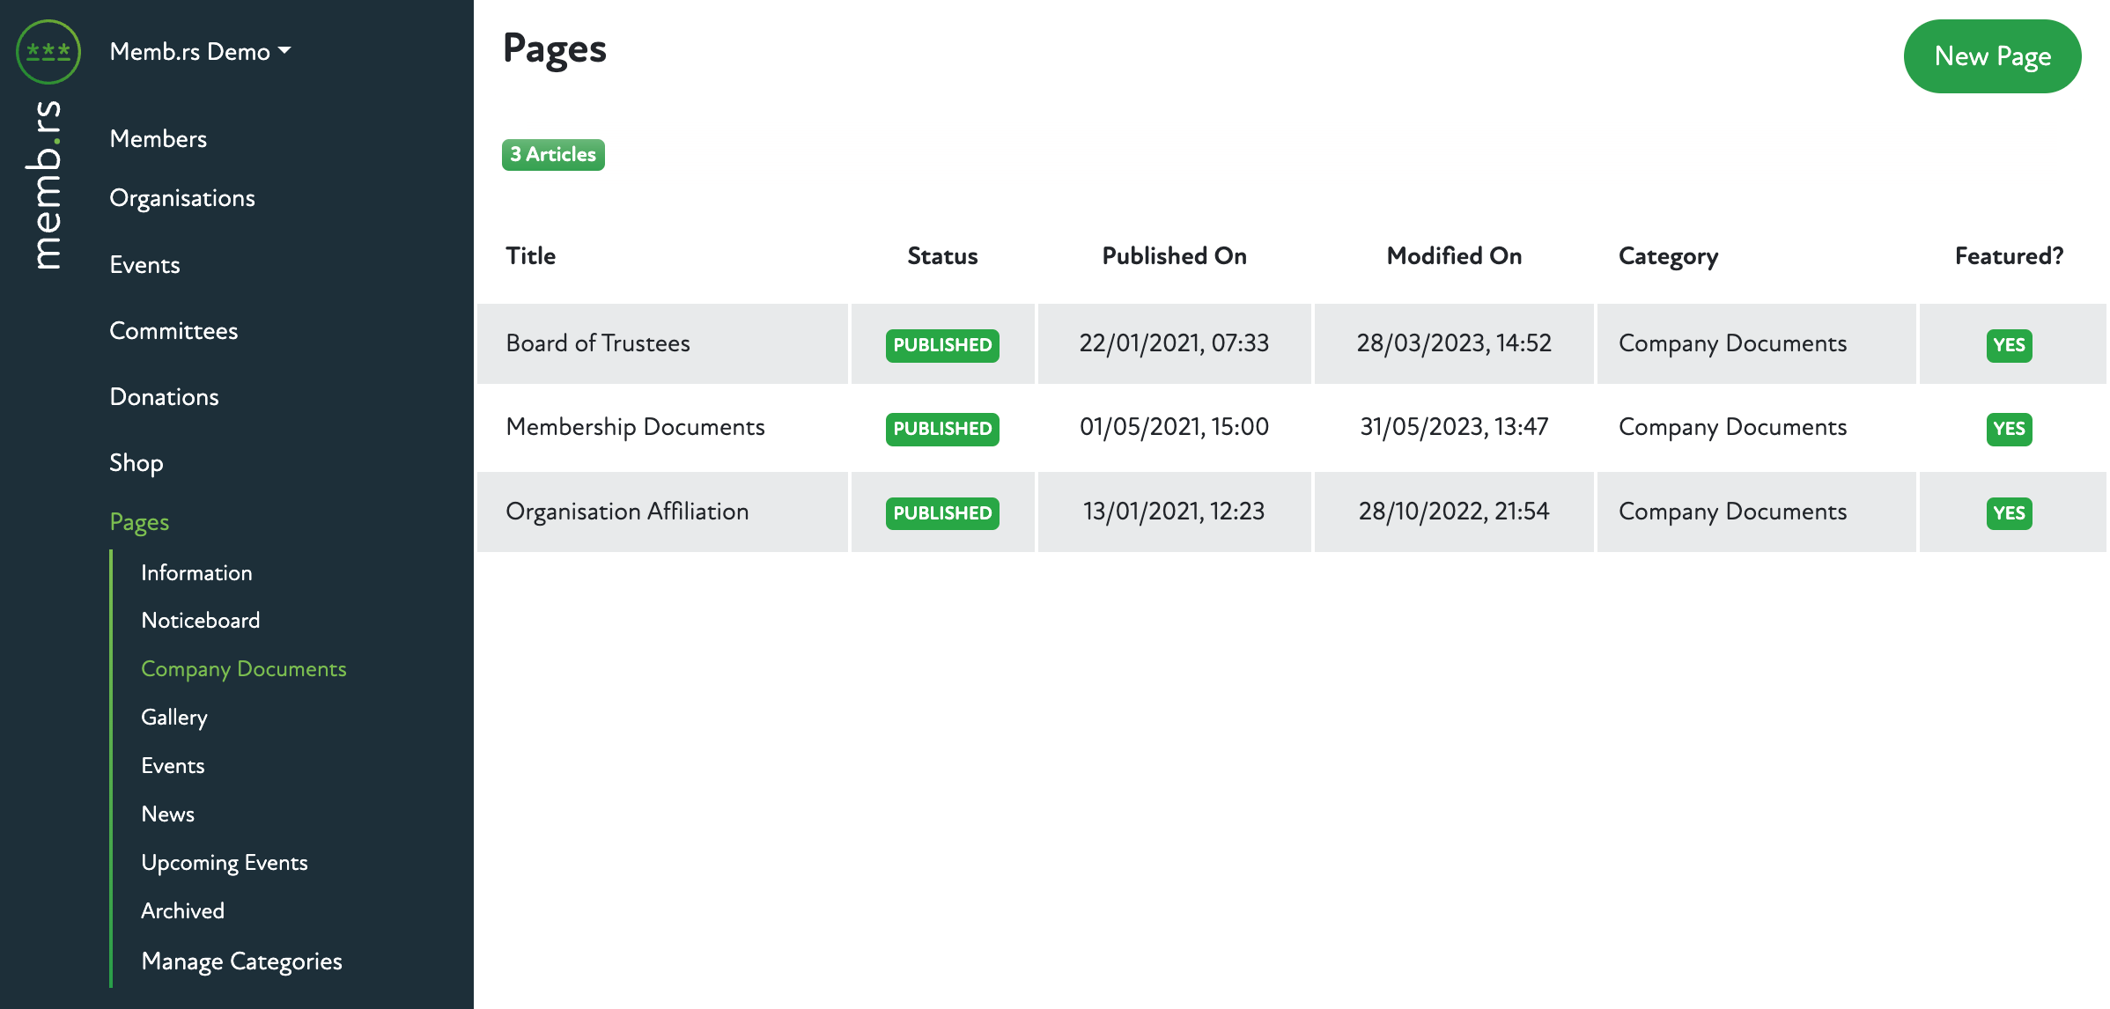Click YES featured badge for Board of Trustees
This screenshot has width=2110, height=1009.
[x=2009, y=345]
